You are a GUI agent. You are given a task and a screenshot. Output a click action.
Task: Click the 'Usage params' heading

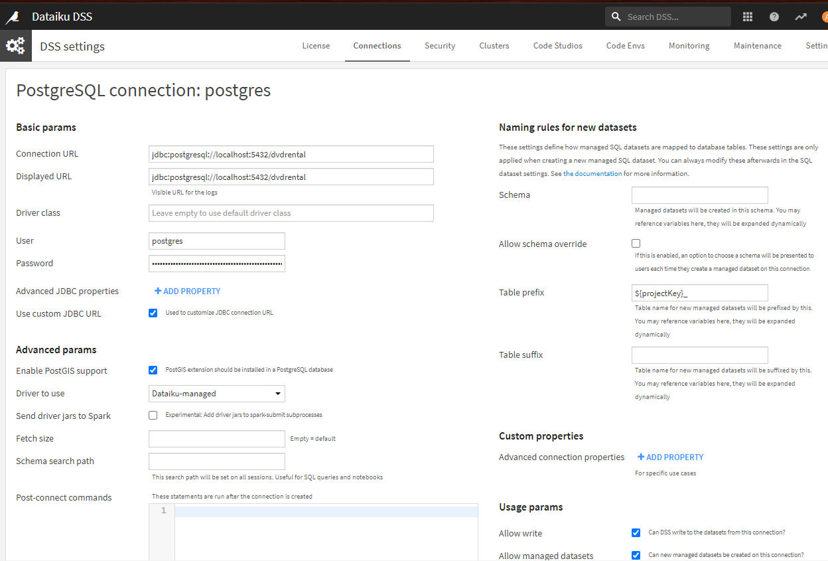click(531, 507)
